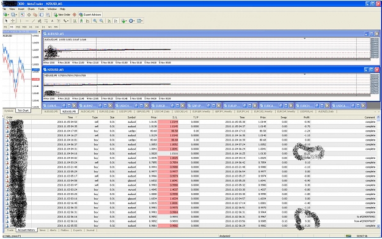Image resolution: width=382 pixels, height=239 pixels.
Task: Click the New Order button
Action: [62, 15]
